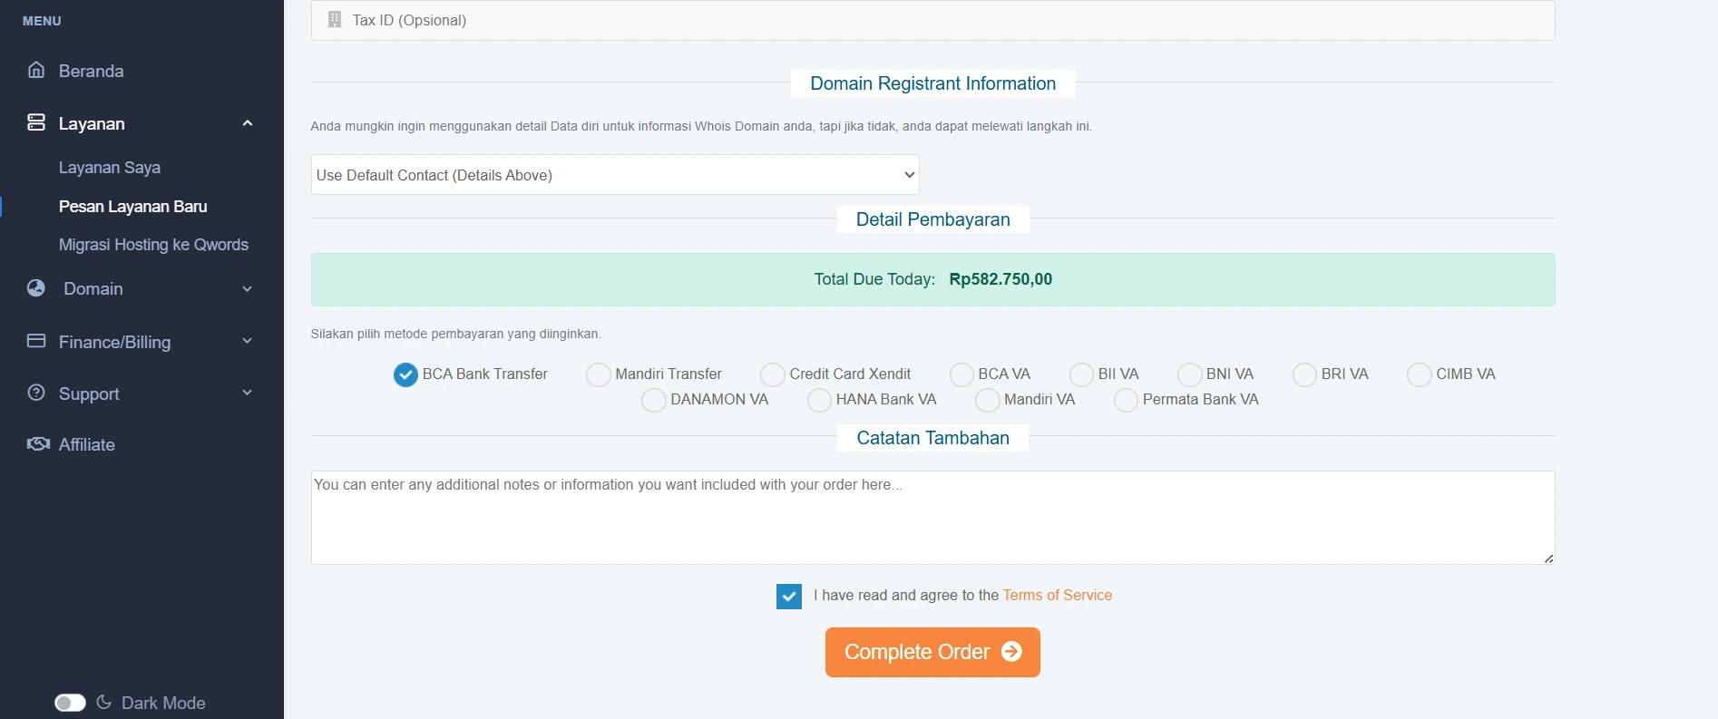
Task: Select Mandiri Transfer payment method
Action: tap(599, 374)
